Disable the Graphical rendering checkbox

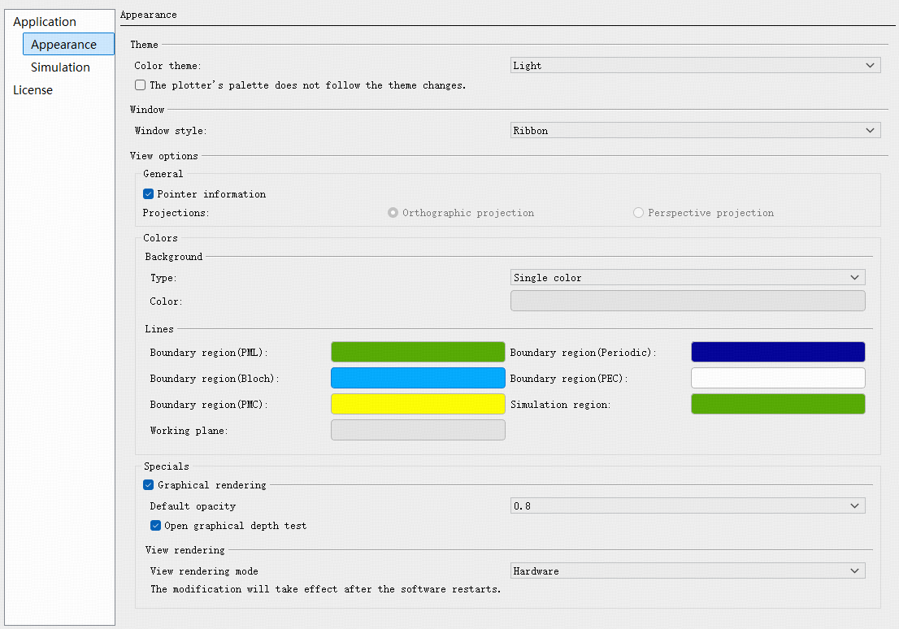pyautogui.click(x=149, y=485)
